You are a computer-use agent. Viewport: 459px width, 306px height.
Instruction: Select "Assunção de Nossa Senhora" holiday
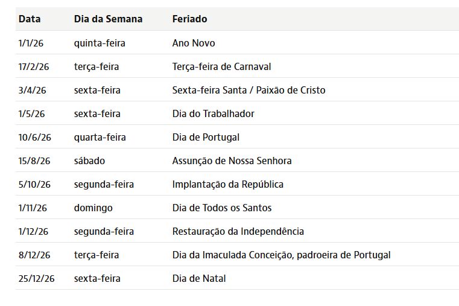click(232, 161)
